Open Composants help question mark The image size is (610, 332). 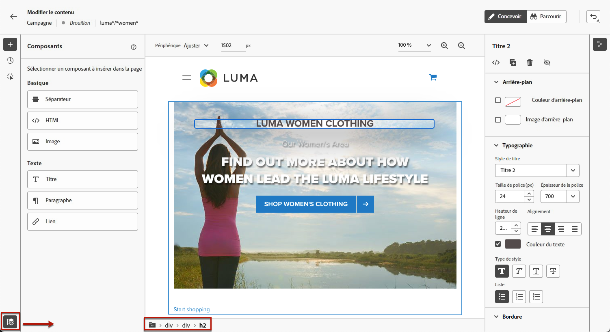(x=134, y=47)
